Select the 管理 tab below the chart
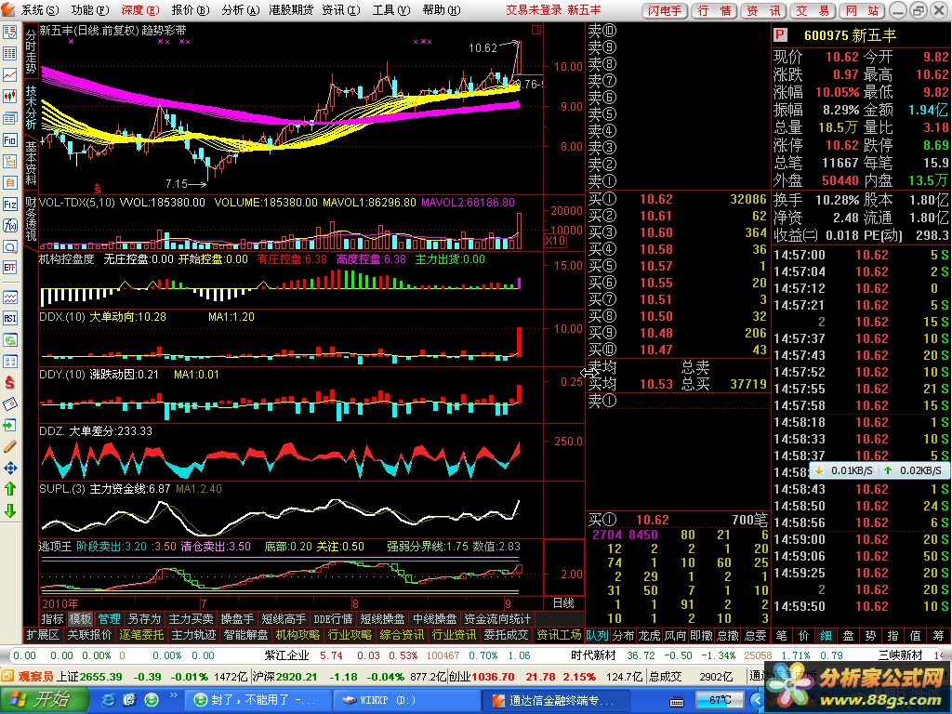Image resolution: width=952 pixels, height=714 pixels. [110, 619]
